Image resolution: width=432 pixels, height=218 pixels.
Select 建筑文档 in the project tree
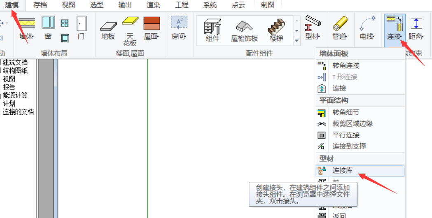(15, 63)
